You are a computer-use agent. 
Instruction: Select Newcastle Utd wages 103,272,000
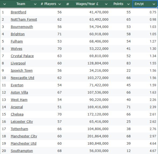[x=98, y=78]
